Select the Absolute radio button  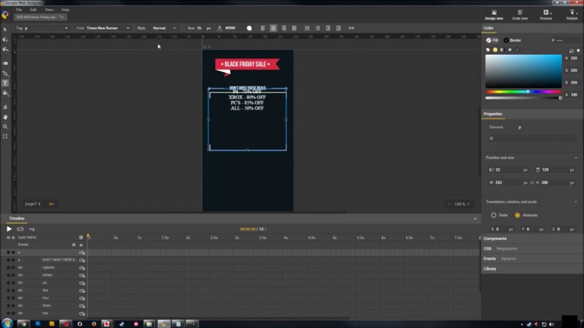coord(517,215)
